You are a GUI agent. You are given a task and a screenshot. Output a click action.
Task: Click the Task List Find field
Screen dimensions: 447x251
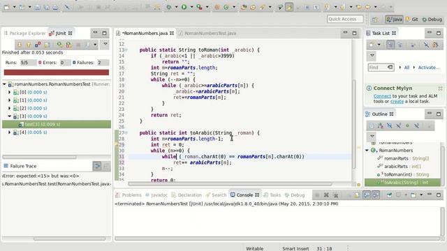pyautogui.click(x=381, y=68)
